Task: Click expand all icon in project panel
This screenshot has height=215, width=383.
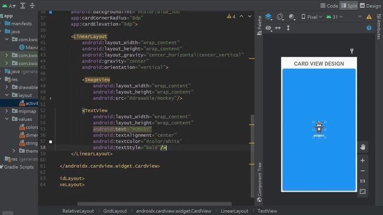Action: point(23,5)
